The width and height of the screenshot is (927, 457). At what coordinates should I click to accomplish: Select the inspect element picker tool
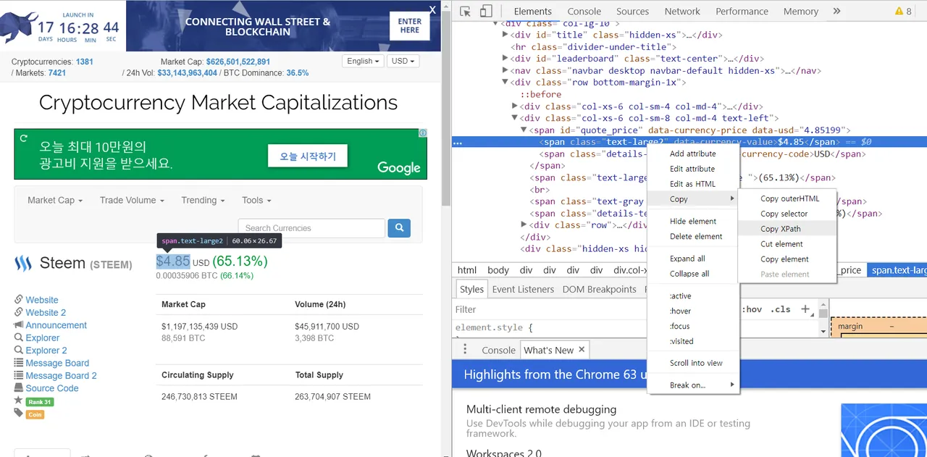466,11
